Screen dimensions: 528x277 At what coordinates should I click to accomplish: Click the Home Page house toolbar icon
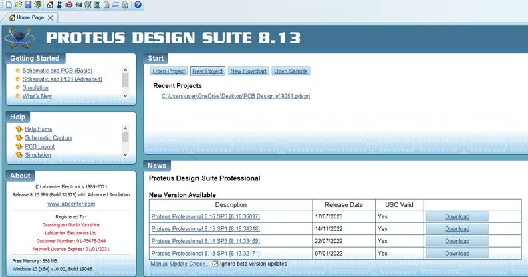coord(50,5)
